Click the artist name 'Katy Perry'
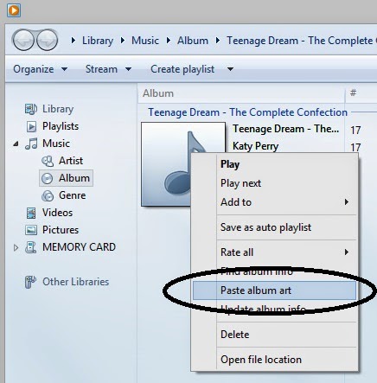The image size is (377, 383). 255,146
